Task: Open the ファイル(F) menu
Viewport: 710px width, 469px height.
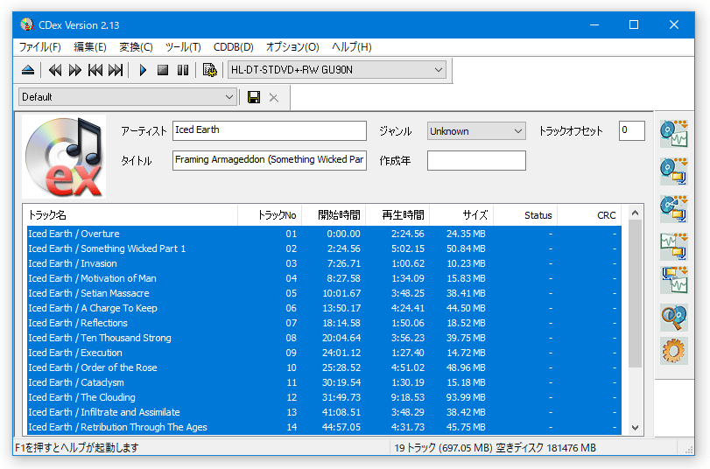Action: tap(40, 47)
